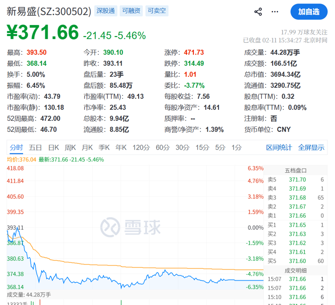Select the 可融资 tag

[131, 11]
